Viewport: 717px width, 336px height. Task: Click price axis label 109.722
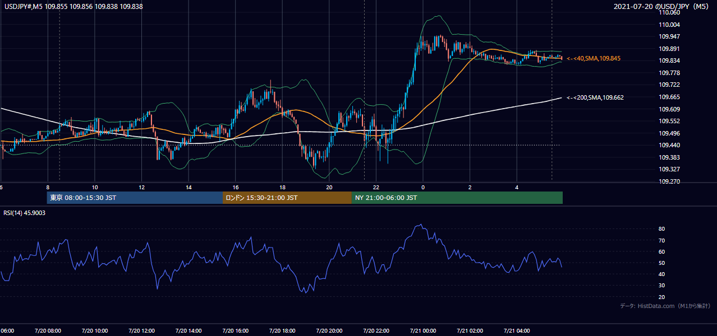tap(670, 85)
